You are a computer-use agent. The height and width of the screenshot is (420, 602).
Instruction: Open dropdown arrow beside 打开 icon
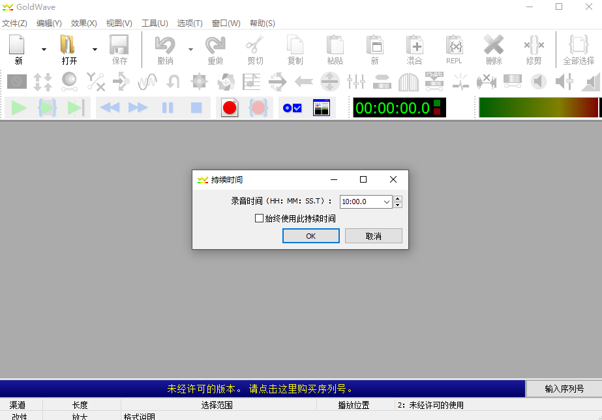coord(95,49)
